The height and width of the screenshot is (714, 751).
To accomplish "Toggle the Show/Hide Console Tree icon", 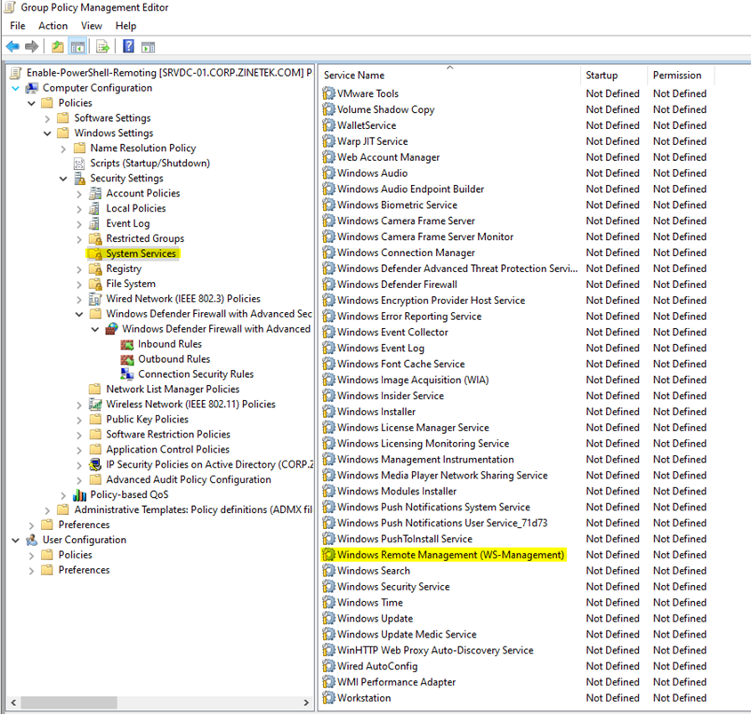I will tap(77, 45).
